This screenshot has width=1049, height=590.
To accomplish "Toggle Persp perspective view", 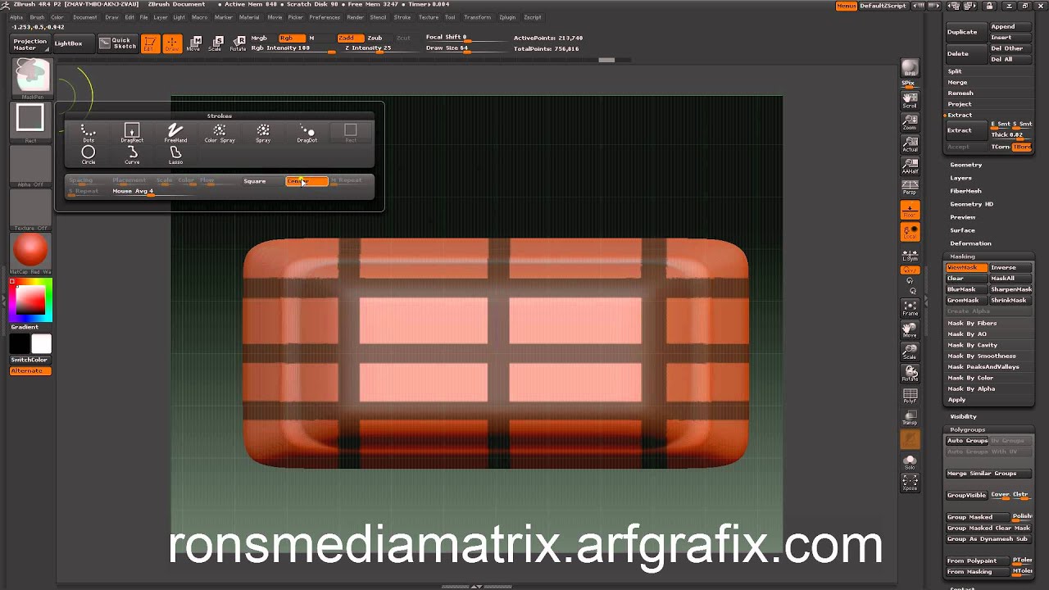I will point(910,188).
